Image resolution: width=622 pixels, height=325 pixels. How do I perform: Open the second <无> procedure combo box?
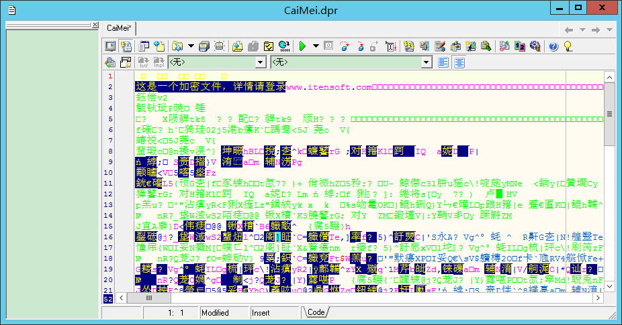click(x=351, y=62)
